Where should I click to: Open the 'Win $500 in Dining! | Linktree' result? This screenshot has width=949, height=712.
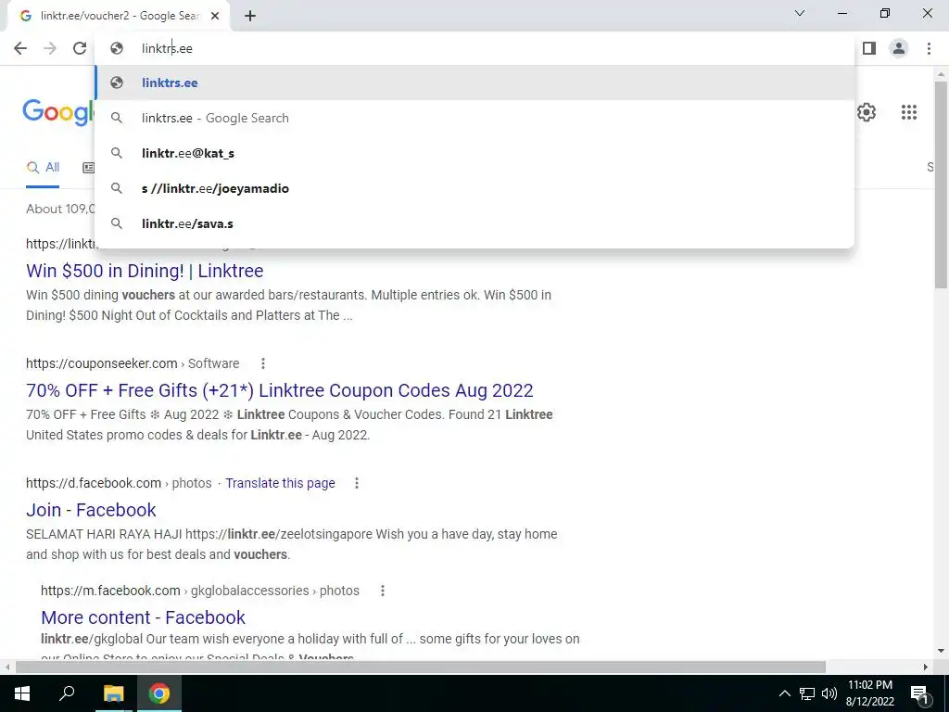145,271
